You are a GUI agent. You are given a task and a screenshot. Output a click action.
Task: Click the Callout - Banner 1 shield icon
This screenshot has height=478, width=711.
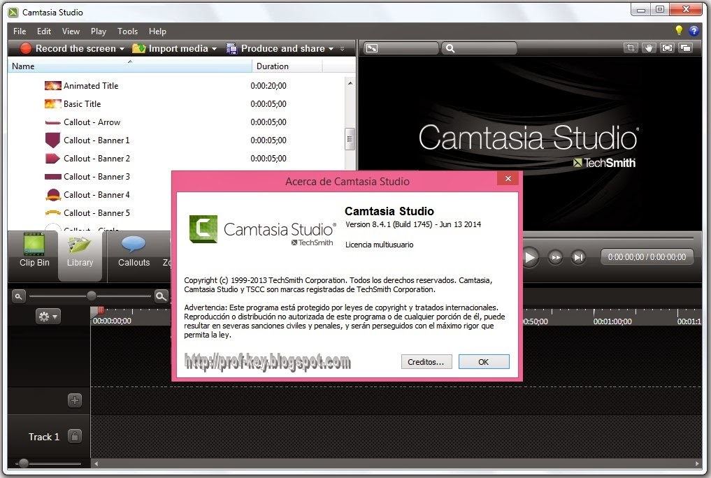click(52, 140)
